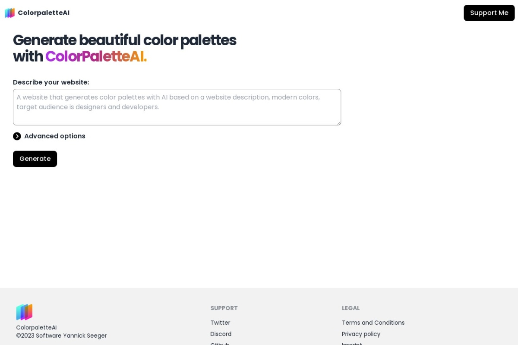The image size is (518, 345).
Task: Open the Discord link in the footer
Action: [221, 334]
